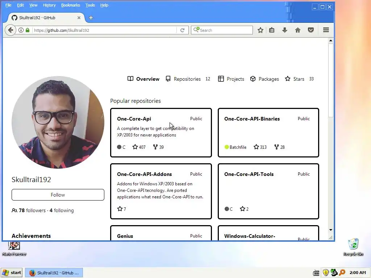
Task: Open the One-Core-API-Tools repository link
Action: tap(249, 174)
